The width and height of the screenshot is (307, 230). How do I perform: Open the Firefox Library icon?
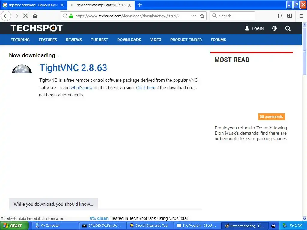(280, 16)
